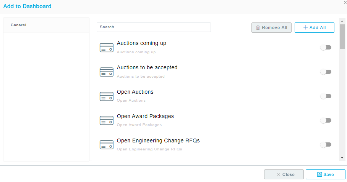This screenshot has width=347, height=182.
Task: Click the card icon beside Auctions coming up
Action: [x=106, y=48]
